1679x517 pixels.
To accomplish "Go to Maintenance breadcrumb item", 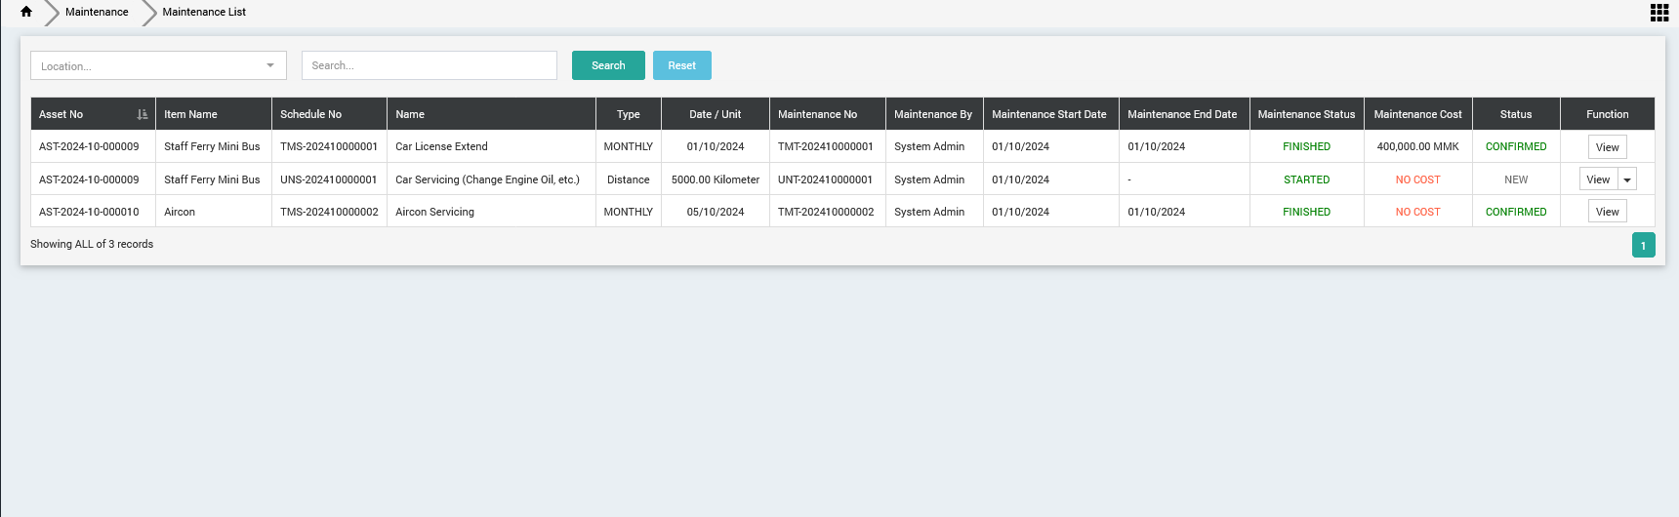I will coord(97,12).
